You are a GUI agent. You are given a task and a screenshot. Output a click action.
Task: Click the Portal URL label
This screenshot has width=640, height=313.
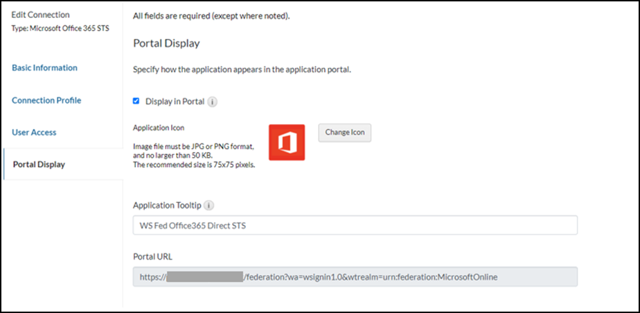tap(152, 257)
